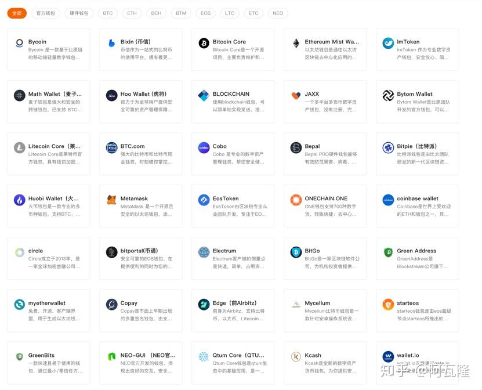Click the BitGo wallet description text

coord(332,263)
